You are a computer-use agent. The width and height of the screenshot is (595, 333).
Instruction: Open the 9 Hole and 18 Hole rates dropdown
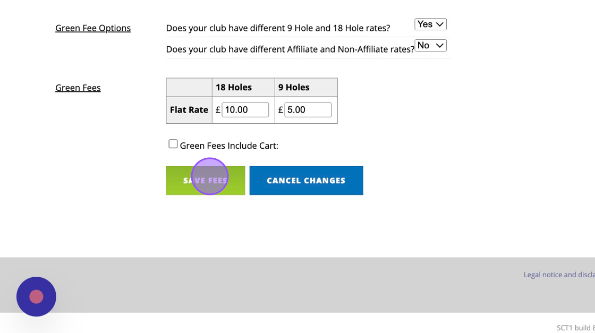click(x=430, y=24)
